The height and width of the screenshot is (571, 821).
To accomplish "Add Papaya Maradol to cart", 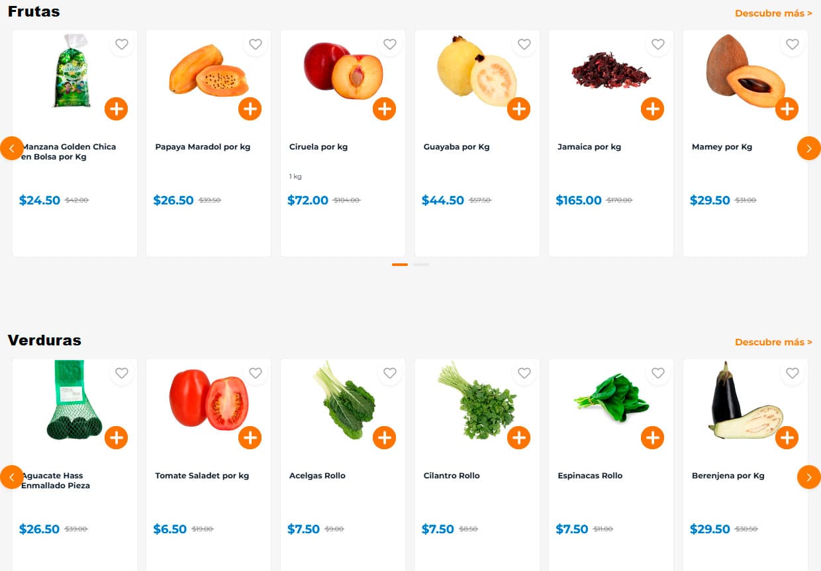I will point(250,109).
